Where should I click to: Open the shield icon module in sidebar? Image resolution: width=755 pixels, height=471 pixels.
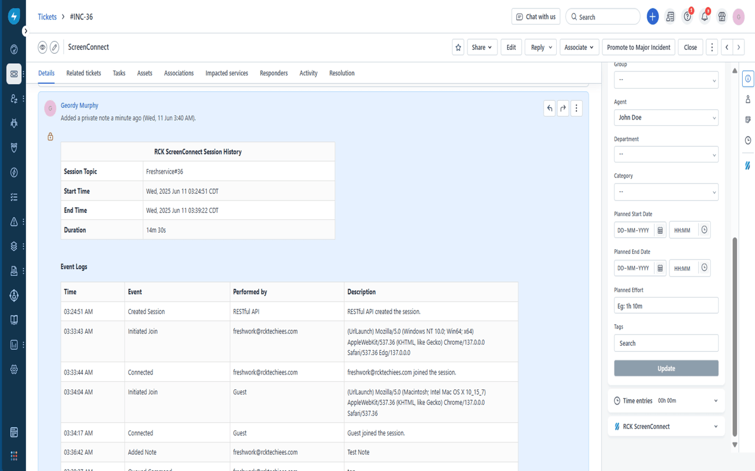(x=14, y=147)
